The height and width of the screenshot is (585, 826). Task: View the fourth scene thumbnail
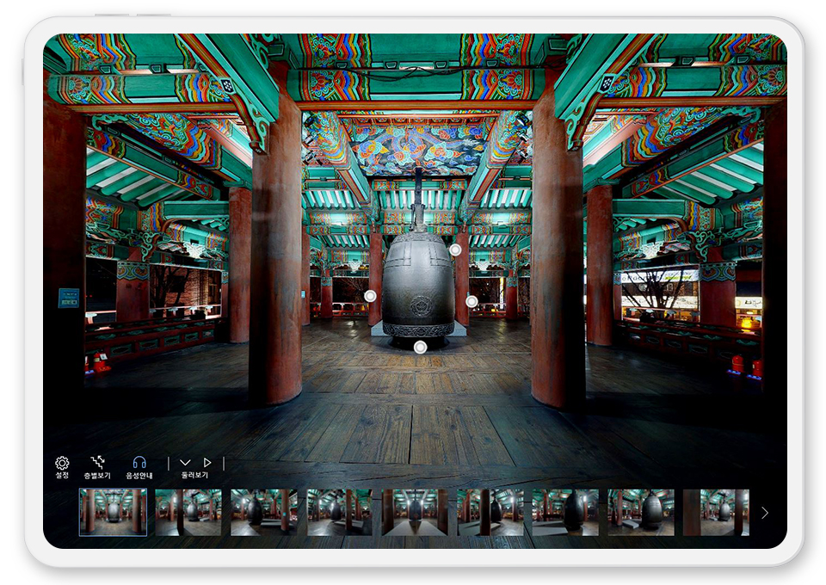click(x=340, y=512)
